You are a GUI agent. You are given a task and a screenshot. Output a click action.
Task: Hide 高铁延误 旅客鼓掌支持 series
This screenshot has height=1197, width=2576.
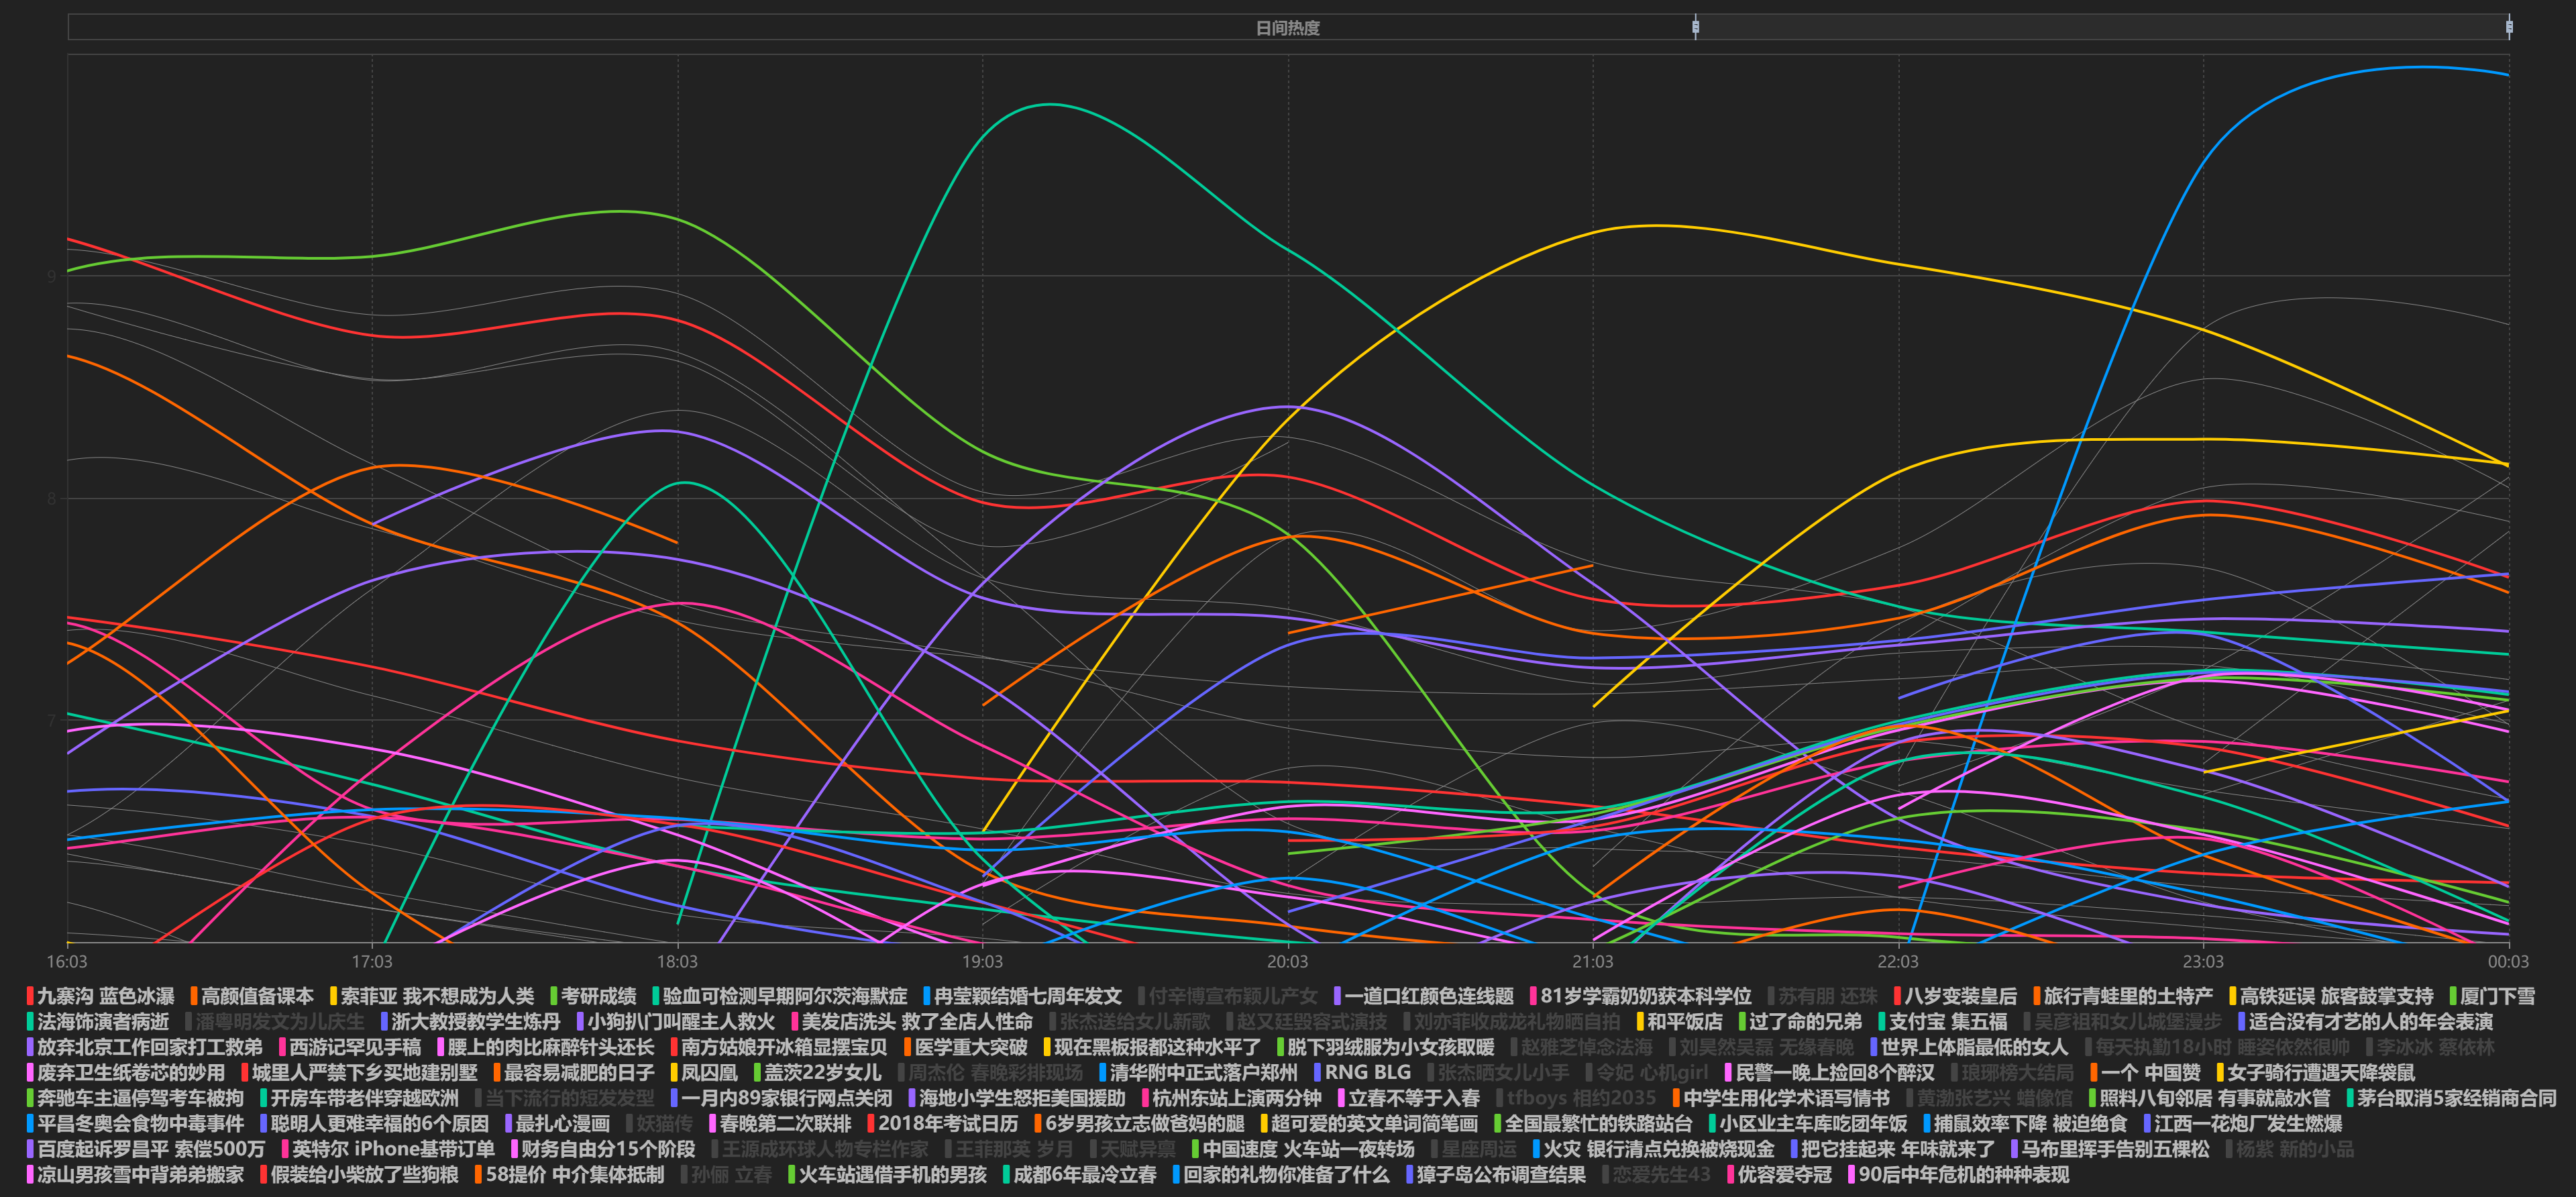click(x=2331, y=996)
